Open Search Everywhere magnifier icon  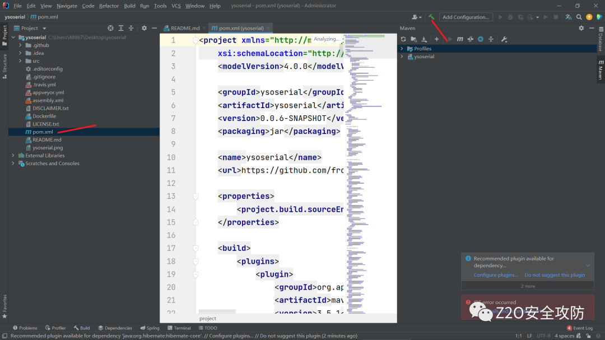point(579,17)
